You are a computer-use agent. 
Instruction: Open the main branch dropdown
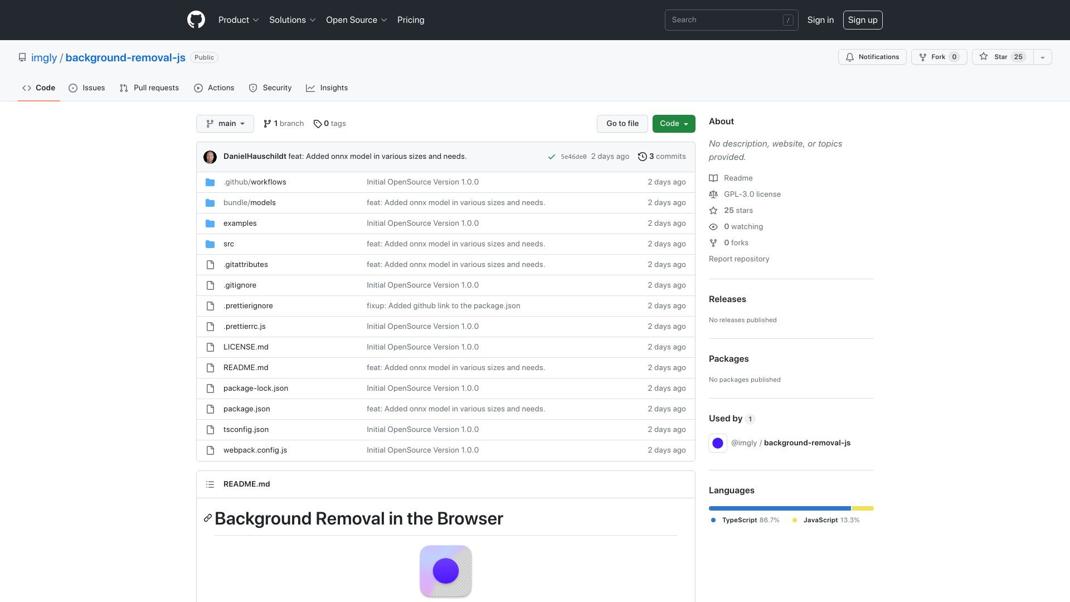(x=225, y=124)
